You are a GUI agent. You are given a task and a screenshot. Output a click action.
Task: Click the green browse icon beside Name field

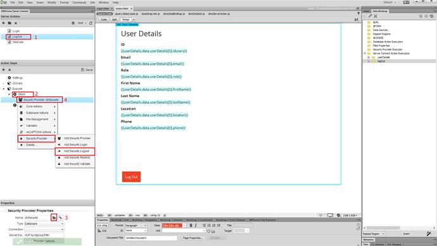(x=54, y=217)
